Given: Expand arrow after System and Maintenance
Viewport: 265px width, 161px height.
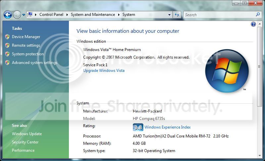Looking at the screenshot, I should point(119,15).
